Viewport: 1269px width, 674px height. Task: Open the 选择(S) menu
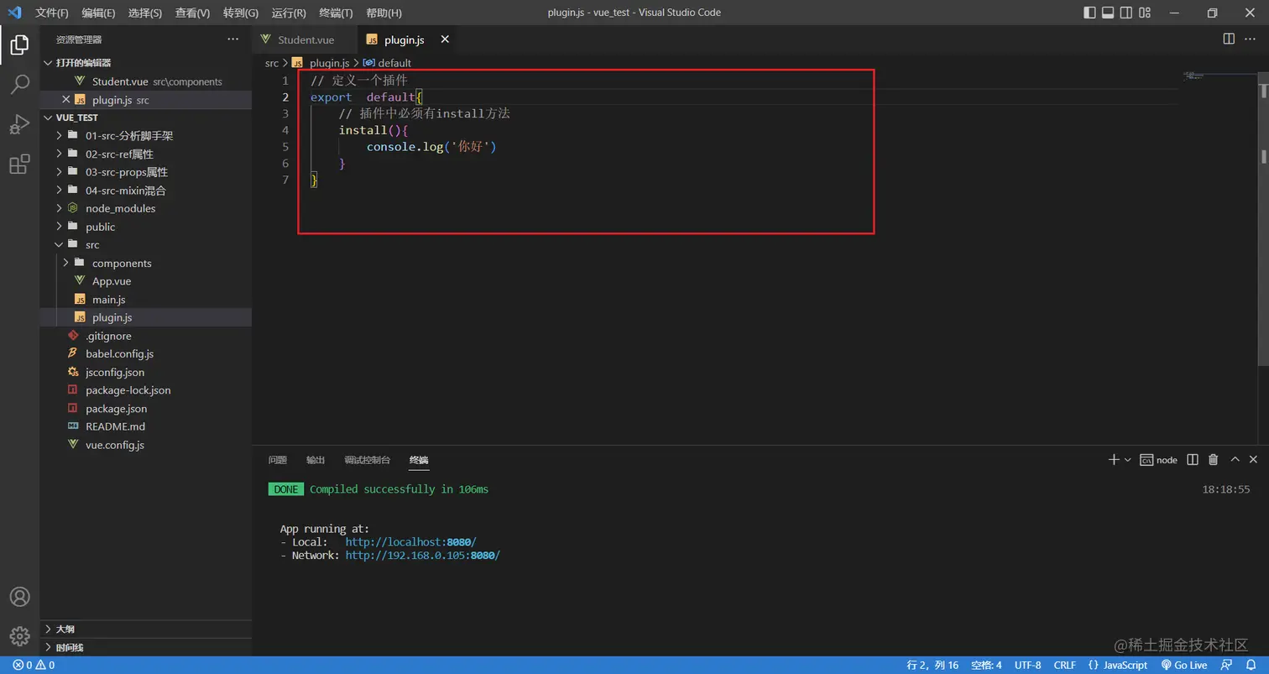[x=145, y=13]
